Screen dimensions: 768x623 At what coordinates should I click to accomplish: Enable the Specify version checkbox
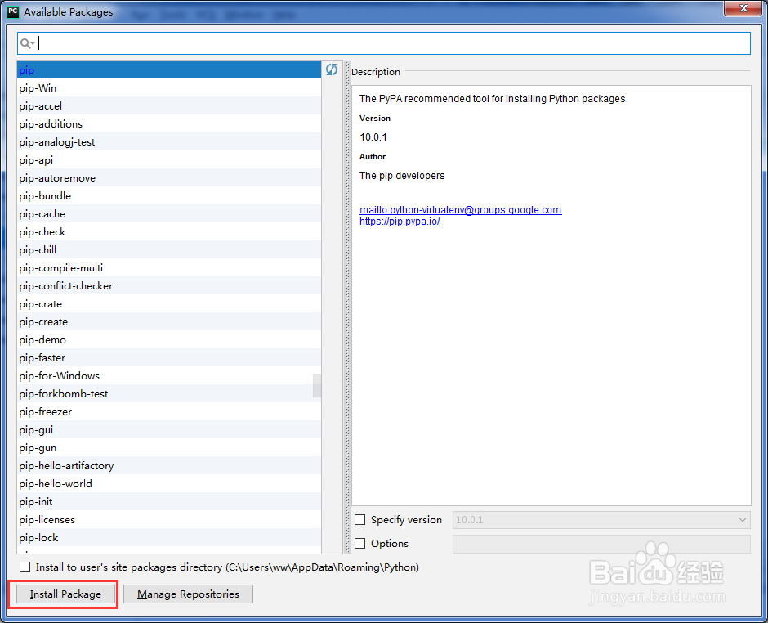360,519
